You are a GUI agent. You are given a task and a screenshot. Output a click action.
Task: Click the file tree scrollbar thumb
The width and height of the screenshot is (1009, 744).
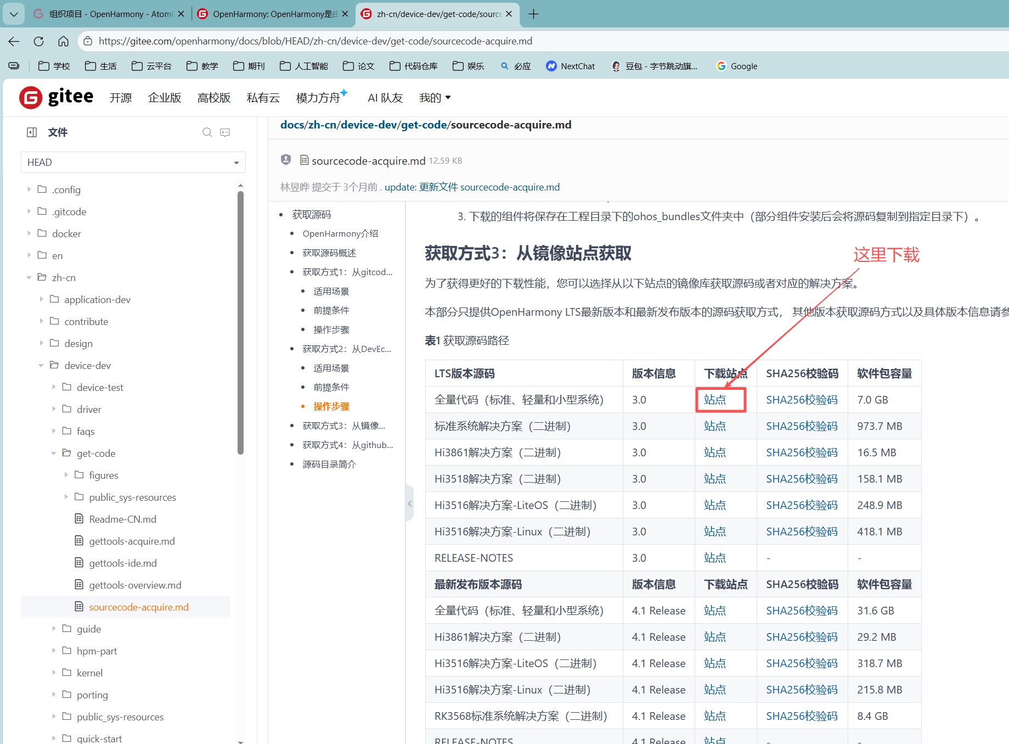click(240, 323)
